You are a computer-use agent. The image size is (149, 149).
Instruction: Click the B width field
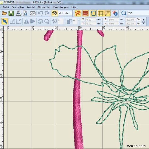point(113,20)
